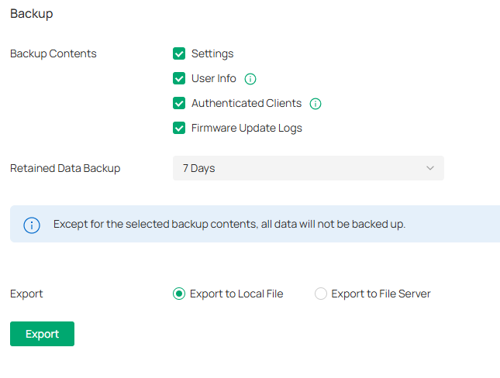The width and height of the screenshot is (500, 378).
Task: Click the Backup Contents field label
Action: coord(53,54)
